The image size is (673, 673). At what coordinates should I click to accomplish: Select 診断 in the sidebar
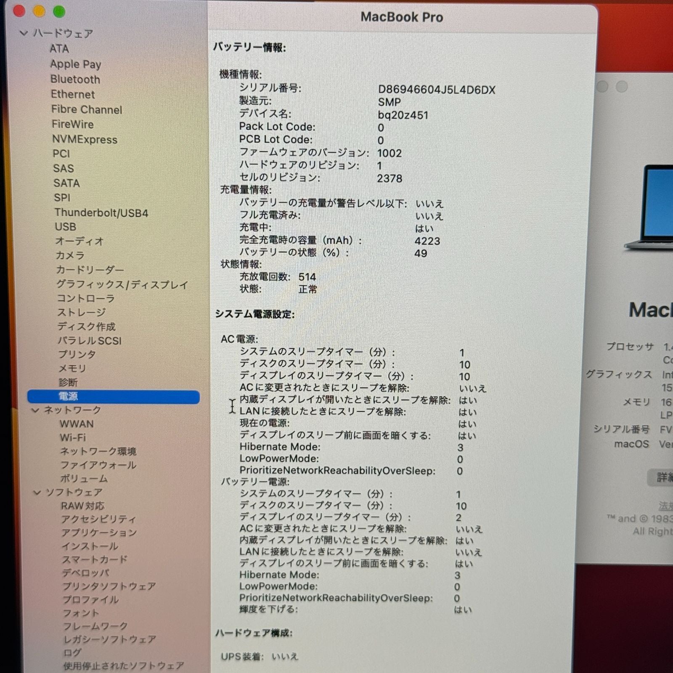coord(68,382)
